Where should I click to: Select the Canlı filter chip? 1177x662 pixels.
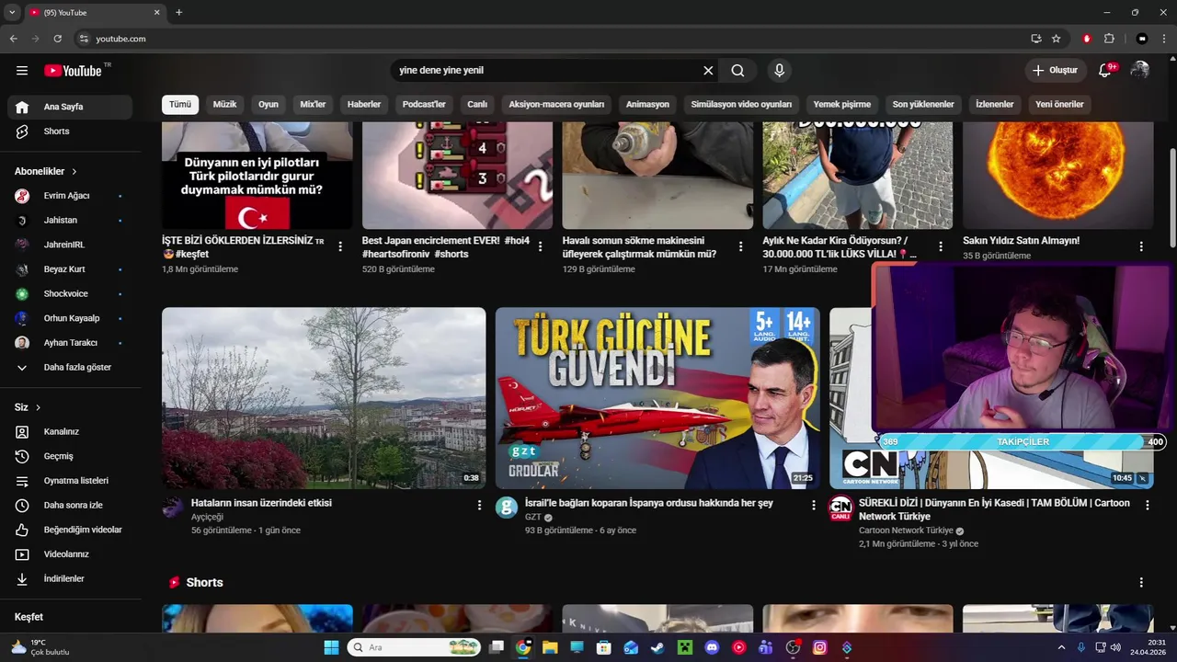[477, 104]
